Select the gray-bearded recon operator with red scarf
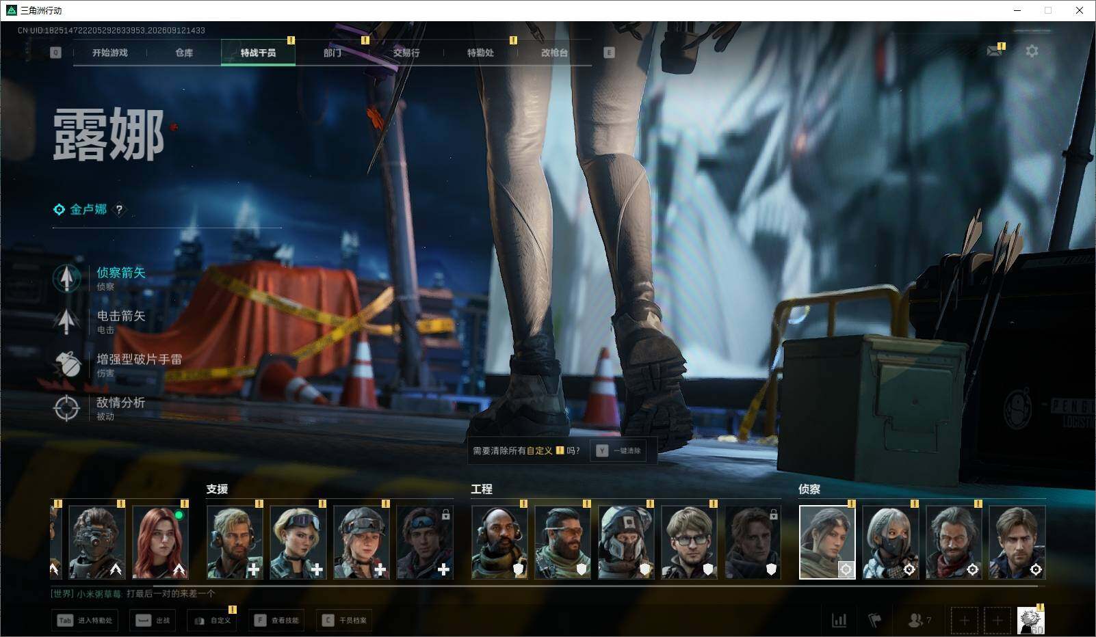This screenshot has width=1096, height=637. 954,543
